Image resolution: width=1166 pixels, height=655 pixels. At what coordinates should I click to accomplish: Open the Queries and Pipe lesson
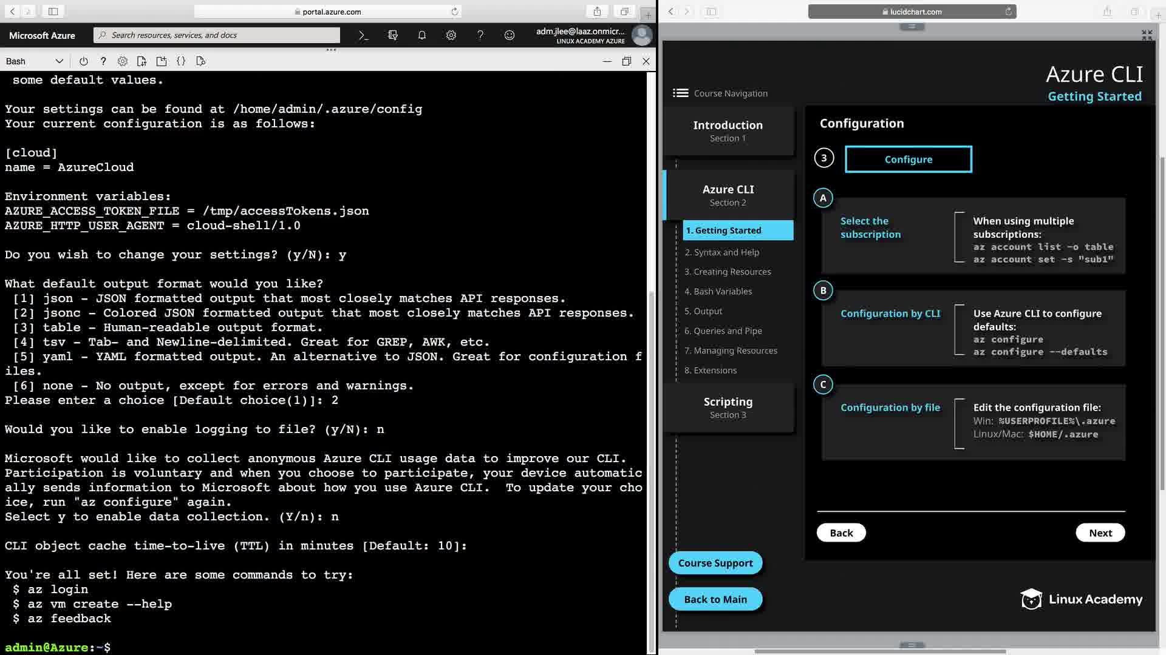[723, 331]
